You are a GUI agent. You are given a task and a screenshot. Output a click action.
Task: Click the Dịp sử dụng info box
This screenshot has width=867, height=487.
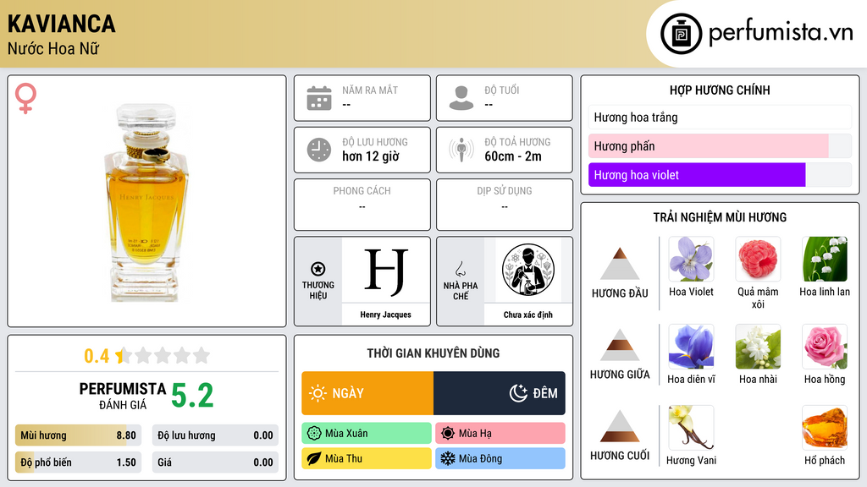click(x=505, y=205)
